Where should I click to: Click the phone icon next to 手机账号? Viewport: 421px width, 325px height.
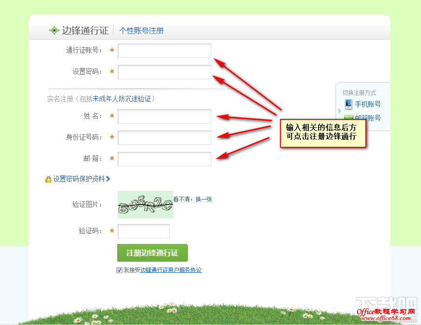coord(349,104)
